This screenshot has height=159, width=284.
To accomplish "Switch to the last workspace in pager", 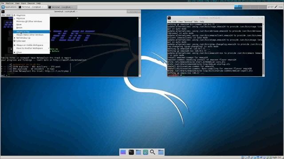I will tap(263, 7).
